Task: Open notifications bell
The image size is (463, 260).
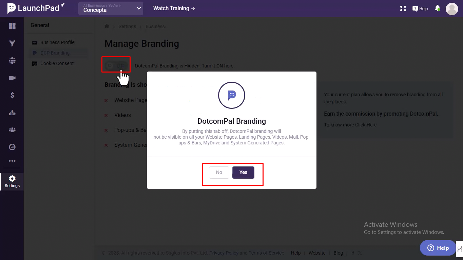Action: pyautogui.click(x=438, y=8)
